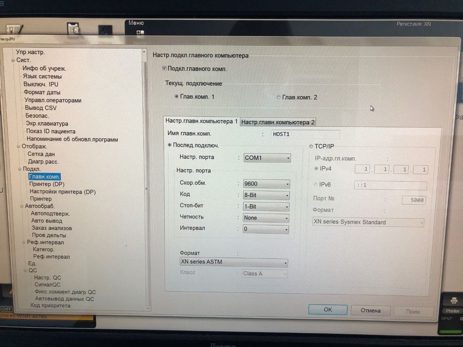Open the COM1 port dropdown
The image size is (463, 347).
267,158
